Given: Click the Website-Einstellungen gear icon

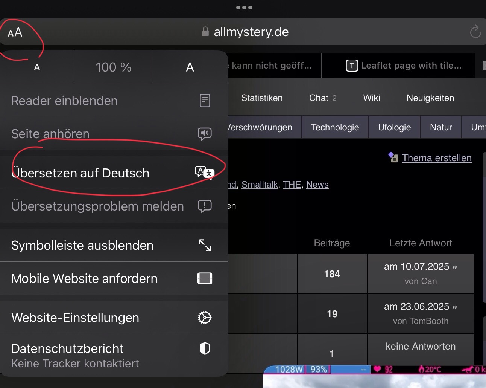Looking at the screenshot, I should pyautogui.click(x=205, y=318).
